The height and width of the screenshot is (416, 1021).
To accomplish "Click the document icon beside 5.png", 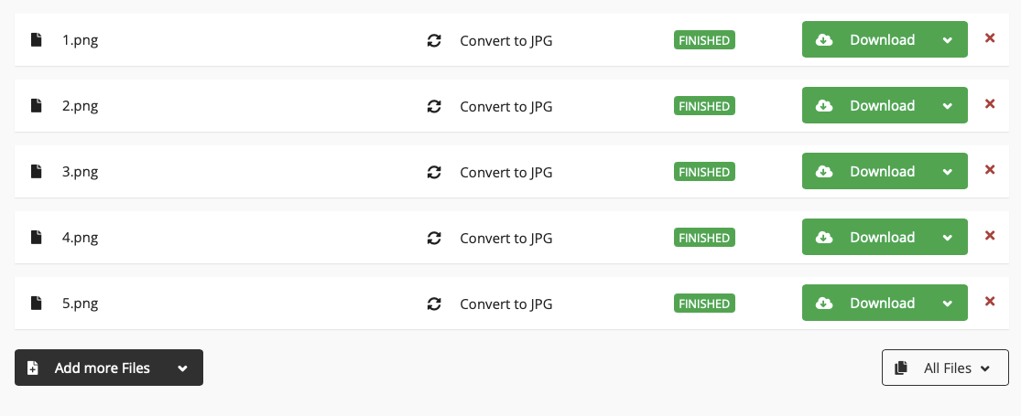I will point(37,304).
